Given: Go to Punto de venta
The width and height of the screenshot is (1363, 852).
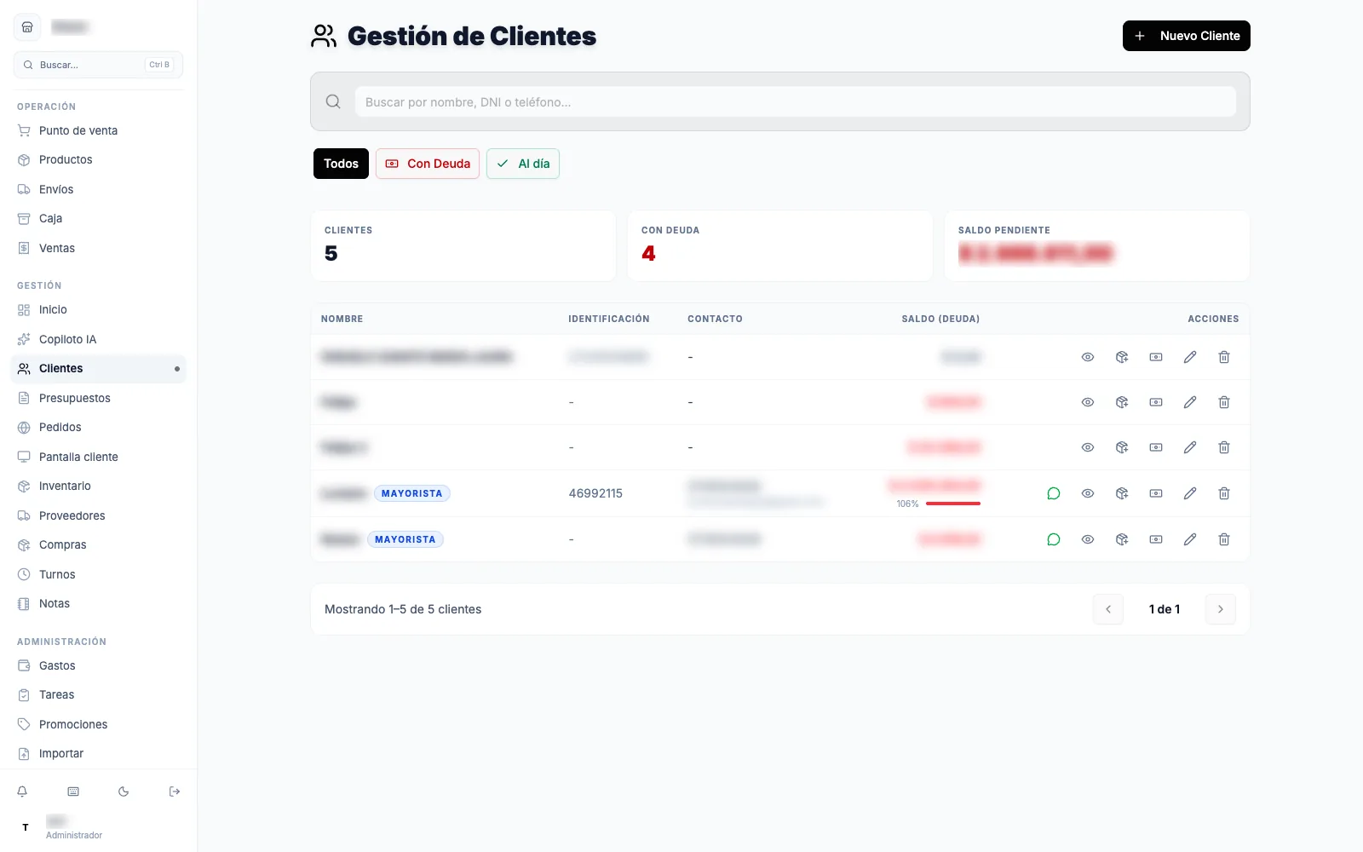Looking at the screenshot, I should pyautogui.click(x=99, y=130).
